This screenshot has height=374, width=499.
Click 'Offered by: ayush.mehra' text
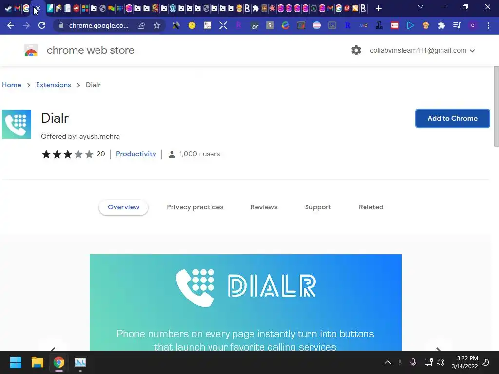tap(80, 136)
